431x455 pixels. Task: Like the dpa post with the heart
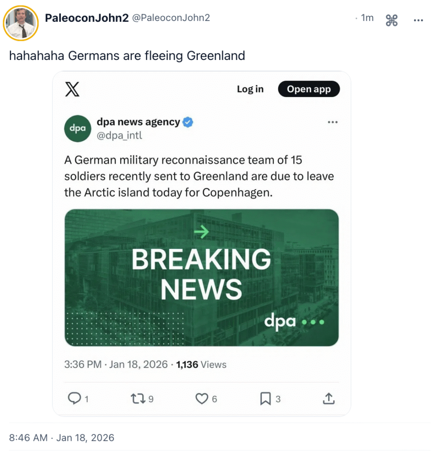(x=202, y=399)
